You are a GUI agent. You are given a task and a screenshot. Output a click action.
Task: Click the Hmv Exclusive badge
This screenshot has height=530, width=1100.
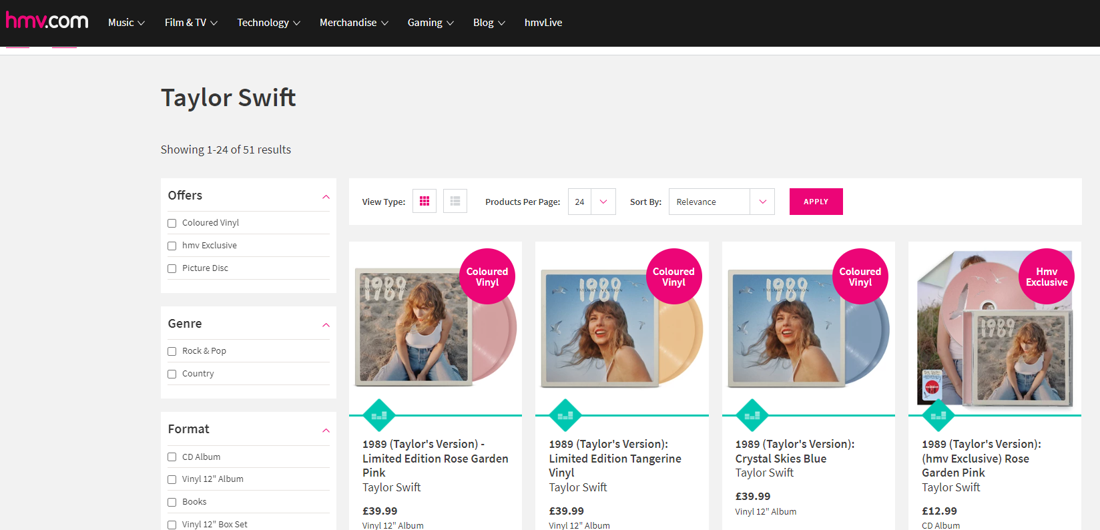coord(1047,276)
